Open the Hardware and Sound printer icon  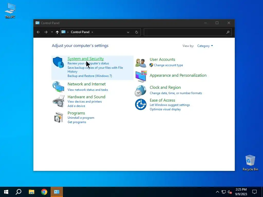click(x=58, y=101)
